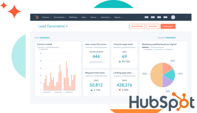Click the 428,376 views value
197x113 pixels.
coord(124,85)
